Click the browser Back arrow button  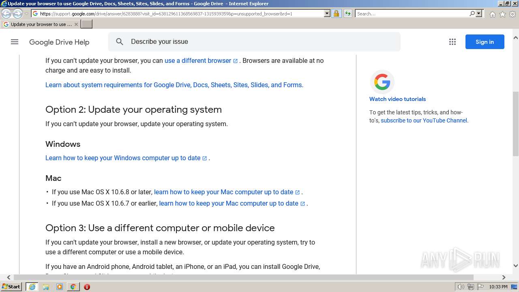tap(6, 14)
